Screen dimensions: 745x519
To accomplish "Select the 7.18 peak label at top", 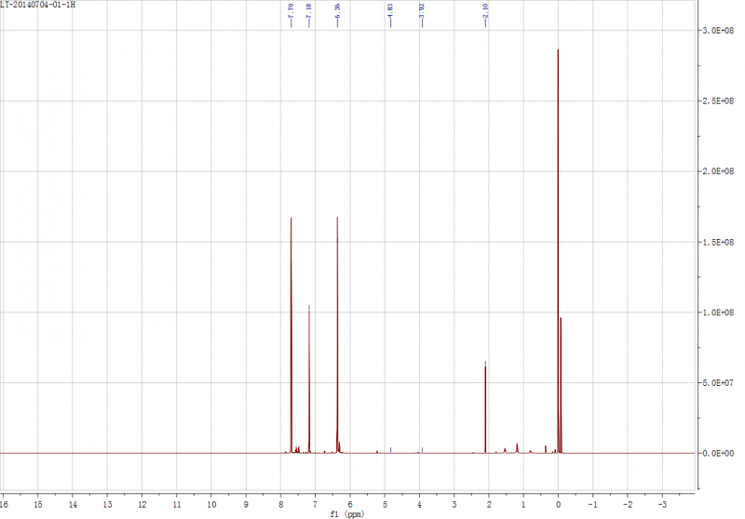I will click(x=309, y=10).
